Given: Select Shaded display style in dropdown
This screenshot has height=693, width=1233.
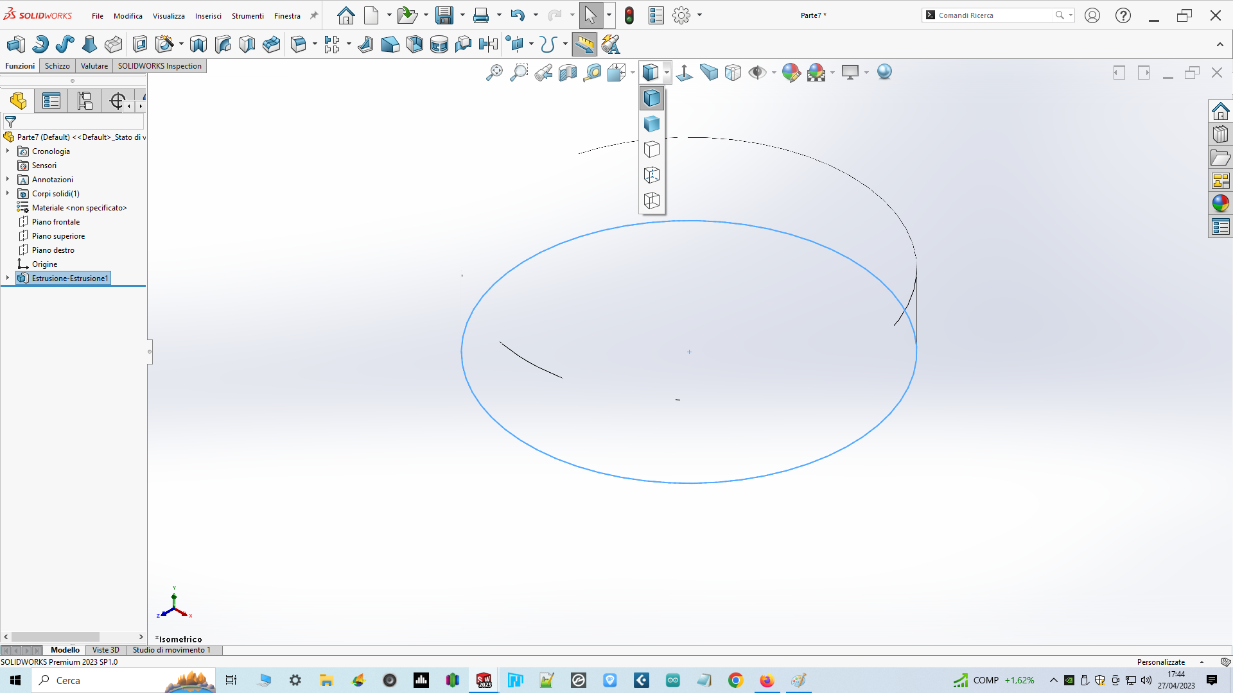Looking at the screenshot, I should point(651,124).
